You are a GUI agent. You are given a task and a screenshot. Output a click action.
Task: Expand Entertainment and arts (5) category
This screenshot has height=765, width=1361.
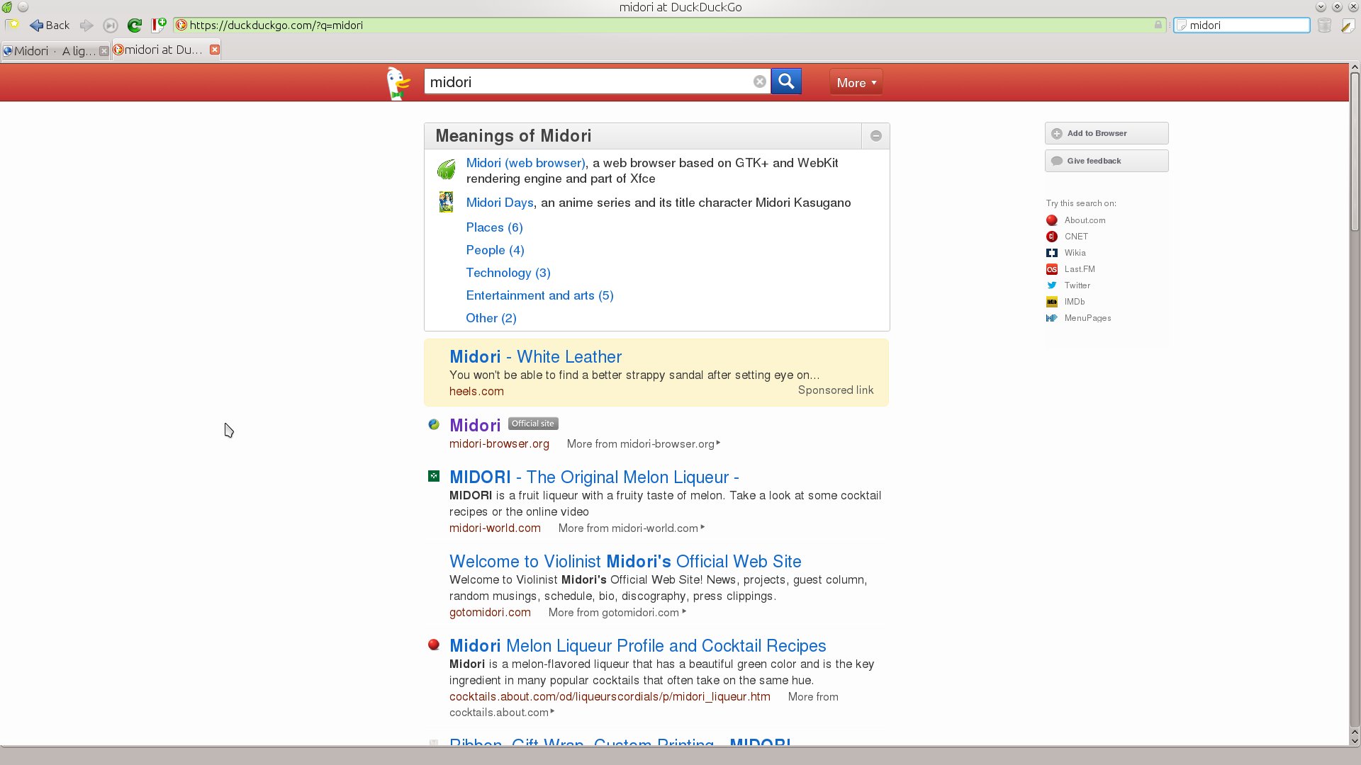[x=539, y=295]
